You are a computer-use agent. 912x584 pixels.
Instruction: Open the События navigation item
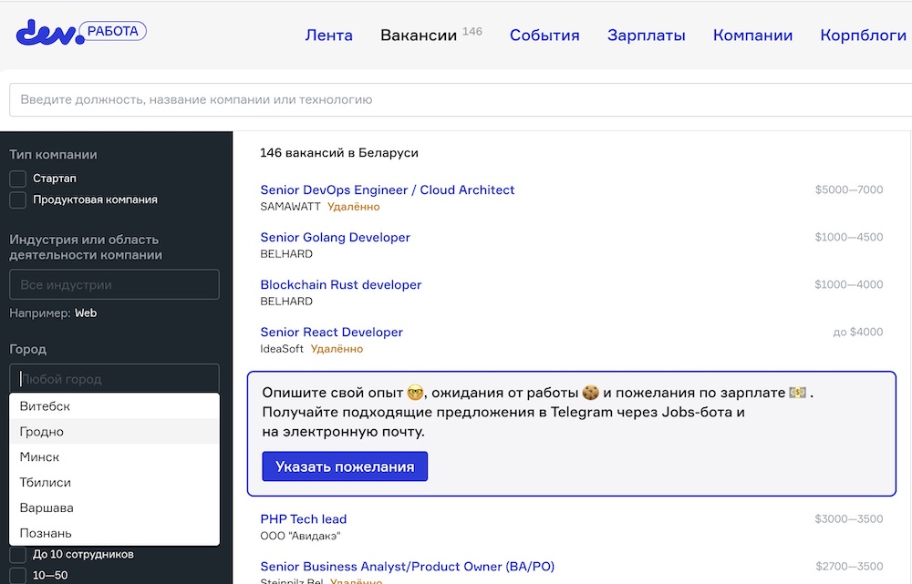[x=544, y=35]
